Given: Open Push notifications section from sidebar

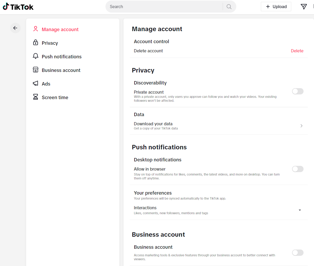Looking at the screenshot, I should tap(61, 57).
